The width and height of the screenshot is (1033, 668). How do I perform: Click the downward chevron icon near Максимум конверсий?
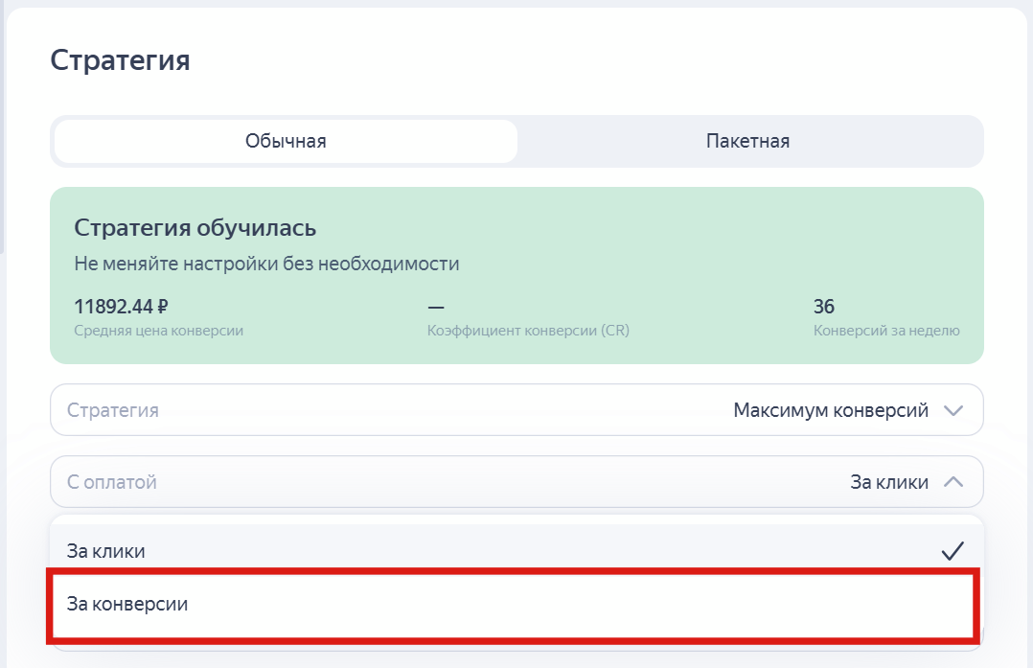tap(953, 409)
